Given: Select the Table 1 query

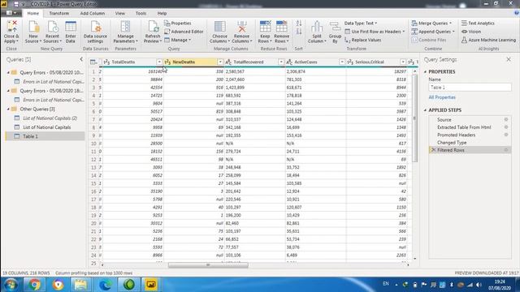Looking at the screenshot, I should (x=45, y=136).
